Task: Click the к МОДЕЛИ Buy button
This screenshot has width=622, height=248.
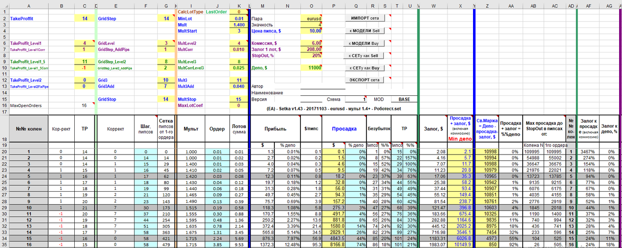Action: coord(364,43)
